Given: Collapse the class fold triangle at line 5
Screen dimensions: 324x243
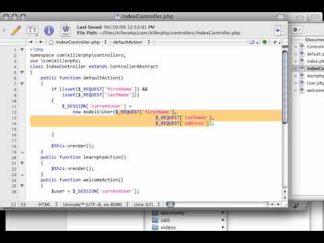Looking at the screenshot, I should 22,72.
